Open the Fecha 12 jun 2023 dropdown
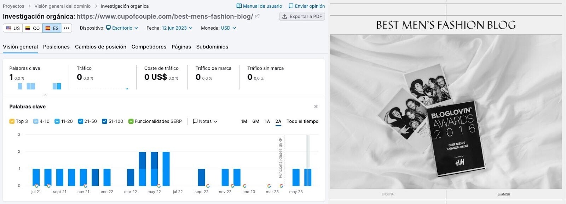Viewport: 566px width, 204px height. click(177, 28)
